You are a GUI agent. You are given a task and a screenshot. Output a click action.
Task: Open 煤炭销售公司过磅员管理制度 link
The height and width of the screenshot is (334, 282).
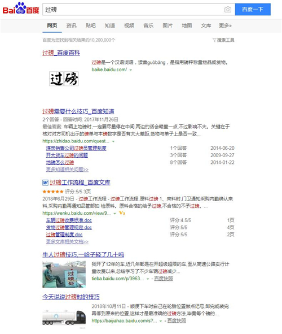[x=76, y=148]
